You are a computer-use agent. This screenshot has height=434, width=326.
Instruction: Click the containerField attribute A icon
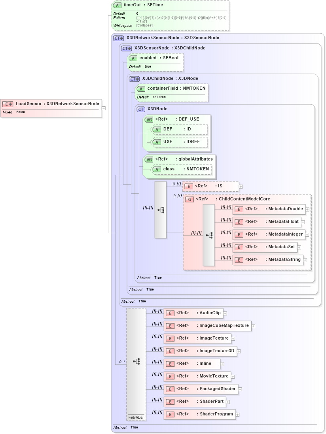point(141,89)
